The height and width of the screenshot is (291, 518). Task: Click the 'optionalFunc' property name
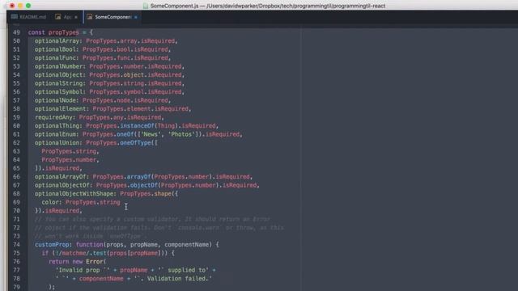click(x=56, y=57)
